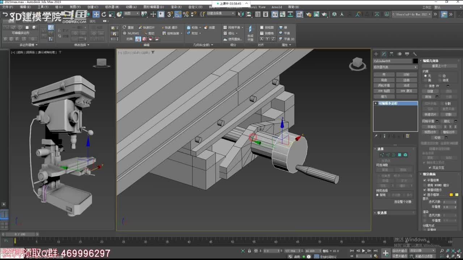This screenshot has height=260, width=463.
Task: Open the Utilities panel (wrench icon)
Action: (415, 54)
